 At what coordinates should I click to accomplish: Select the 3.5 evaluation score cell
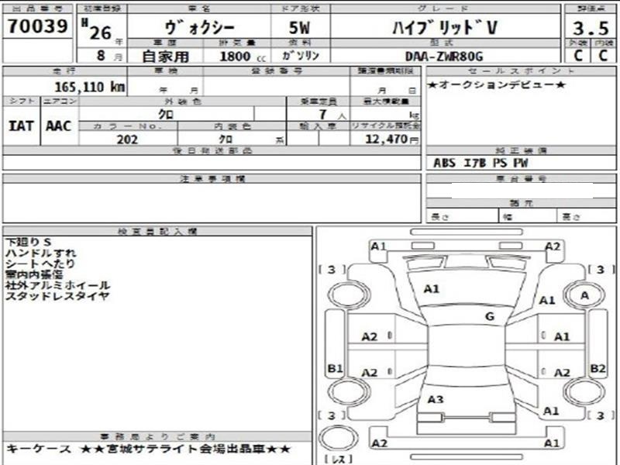(x=591, y=28)
